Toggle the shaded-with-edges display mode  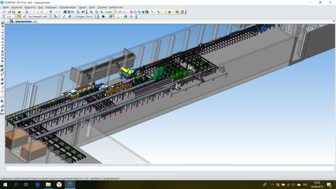[x=147, y=12]
